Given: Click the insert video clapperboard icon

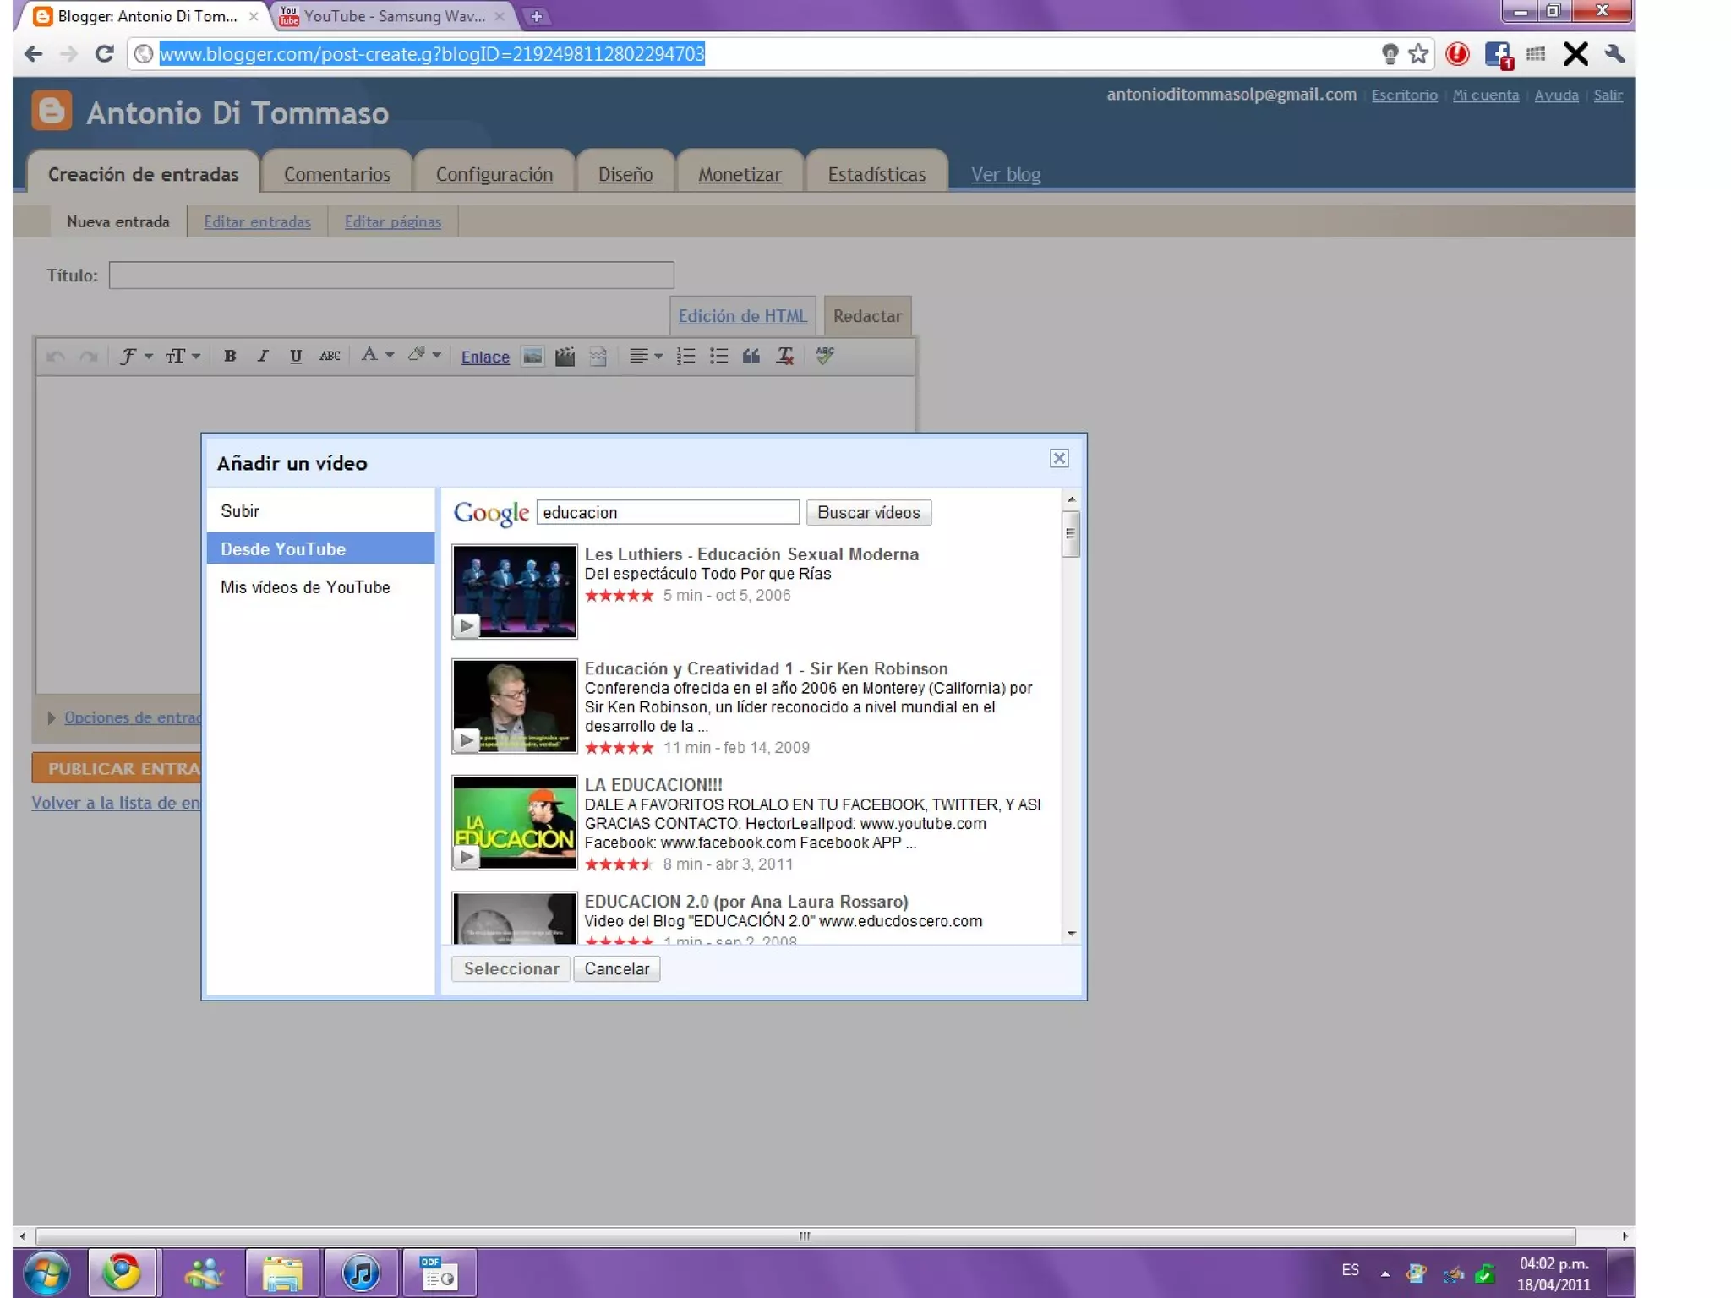Looking at the screenshot, I should point(565,357).
